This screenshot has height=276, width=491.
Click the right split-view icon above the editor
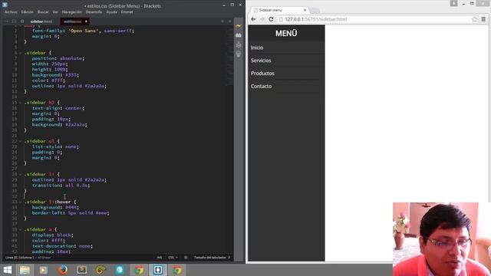[229, 21]
